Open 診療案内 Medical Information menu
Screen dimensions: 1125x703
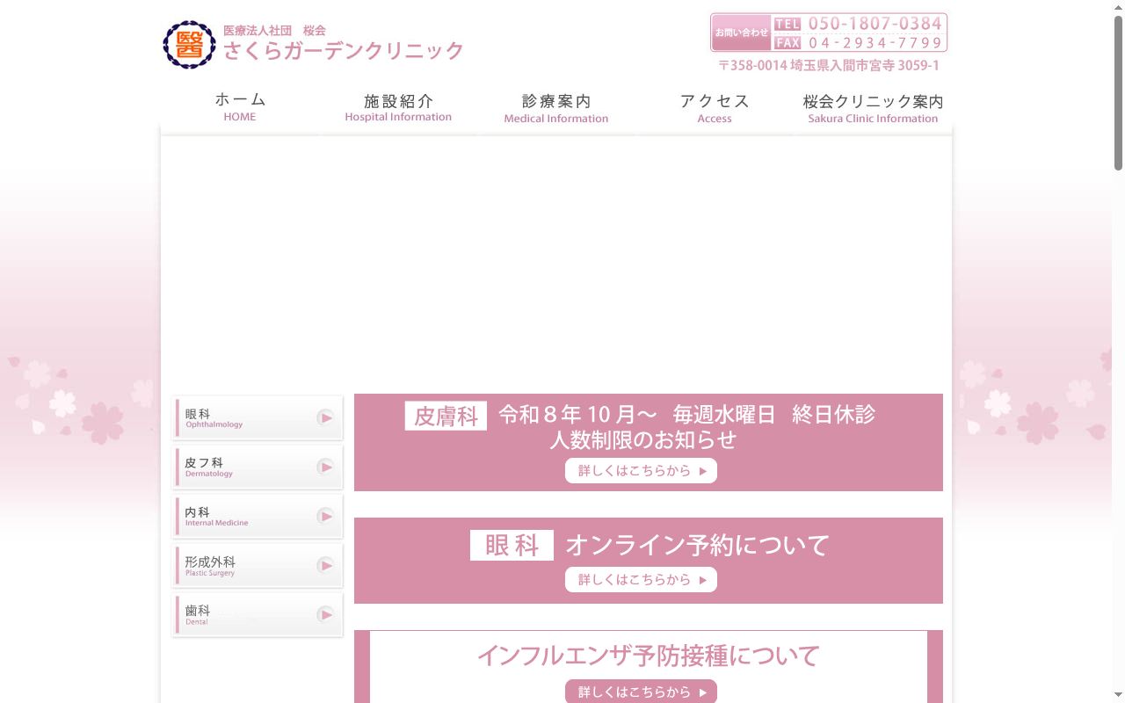click(x=556, y=106)
